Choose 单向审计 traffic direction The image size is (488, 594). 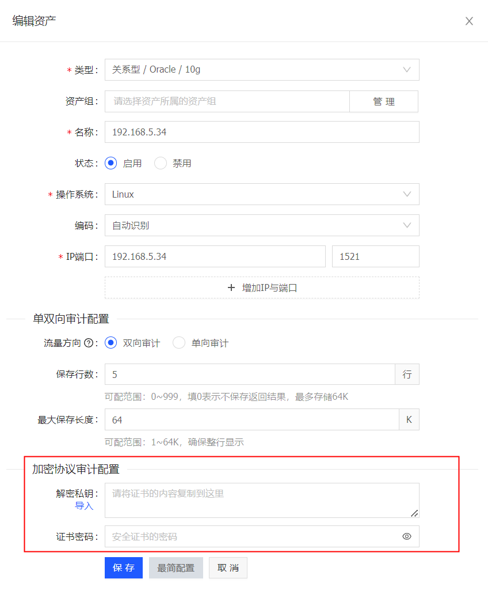click(179, 343)
